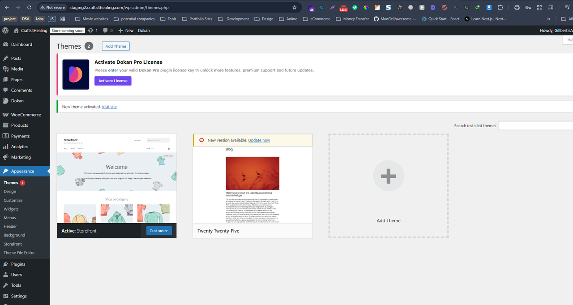573x305 pixels.
Task: Open the apps grid icon in bookmarks bar
Action: click(63, 19)
